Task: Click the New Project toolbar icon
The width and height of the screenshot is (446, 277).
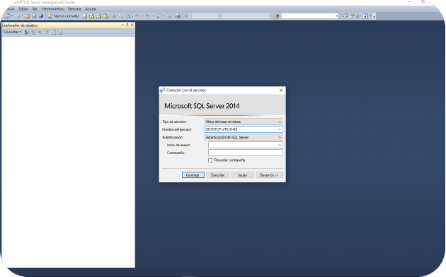Action: (7, 16)
